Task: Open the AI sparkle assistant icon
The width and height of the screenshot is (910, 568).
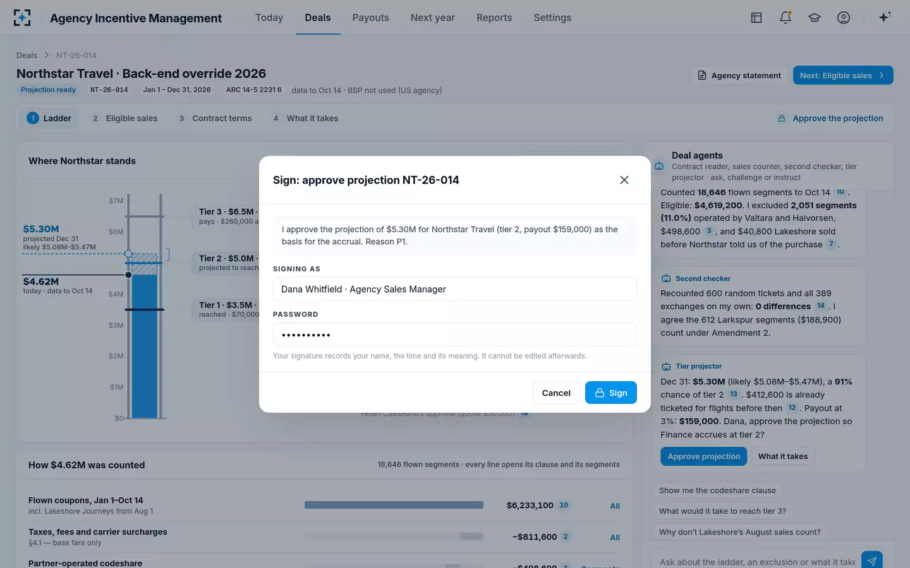Action: click(885, 17)
